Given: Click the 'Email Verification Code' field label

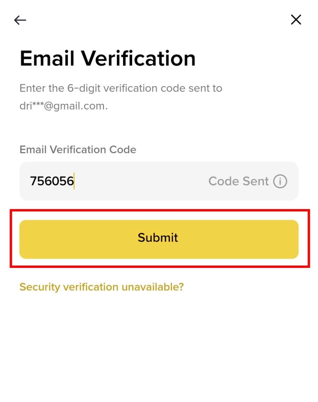Looking at the screenshot, I should tap(78, 149).
